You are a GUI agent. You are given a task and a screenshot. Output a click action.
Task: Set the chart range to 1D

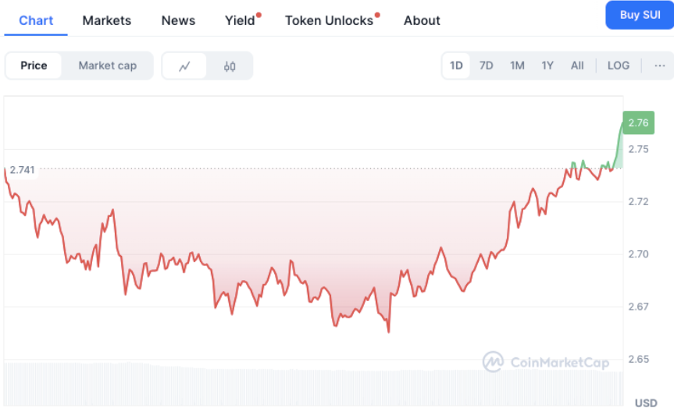click(x=456, y=66)
